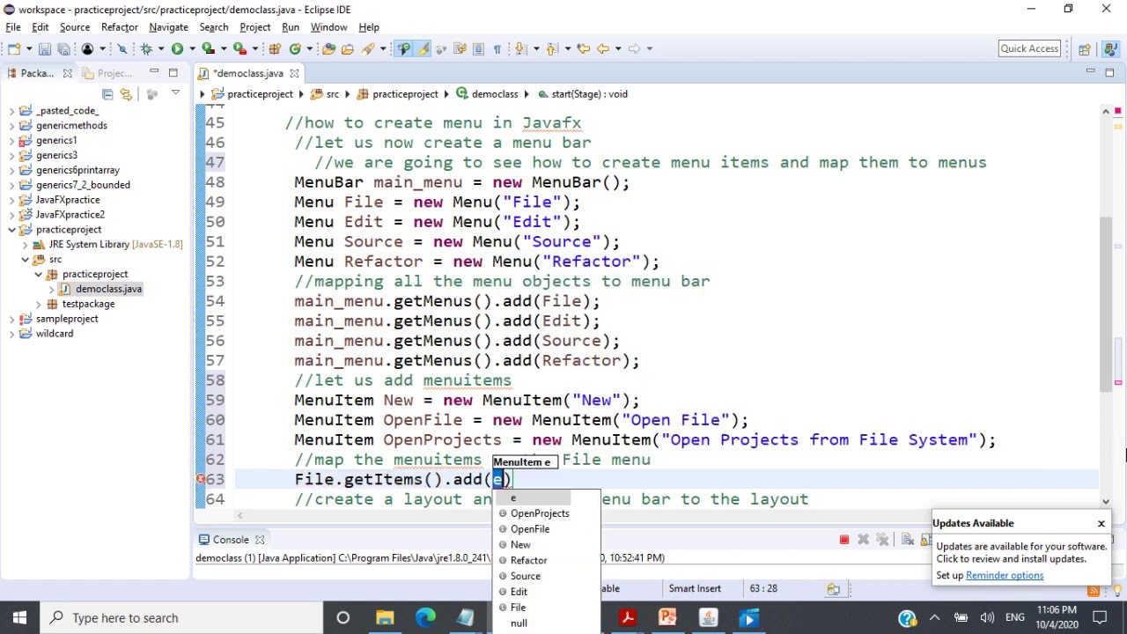Toggle Mark Occurrences highlighter
The width and height of the screenshot is (1127, 634).
pyautogui.click(x=423, y=48)
